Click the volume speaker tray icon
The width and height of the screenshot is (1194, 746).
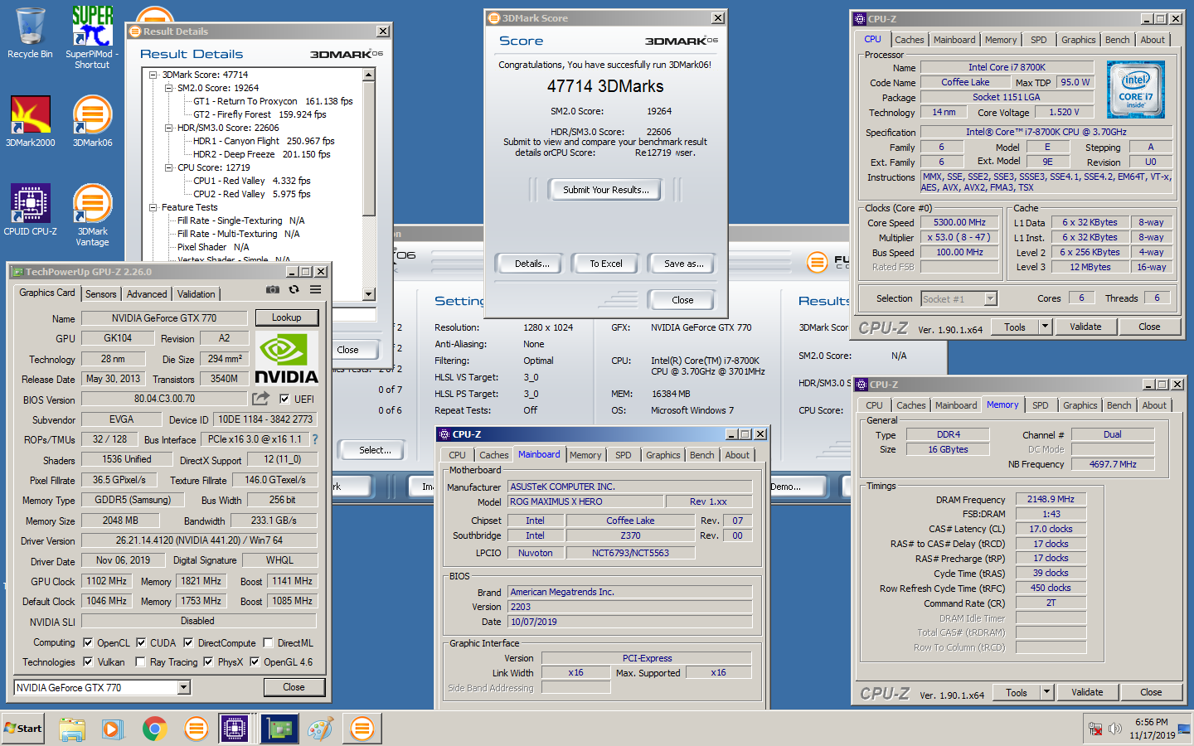tap(1115, 729)
